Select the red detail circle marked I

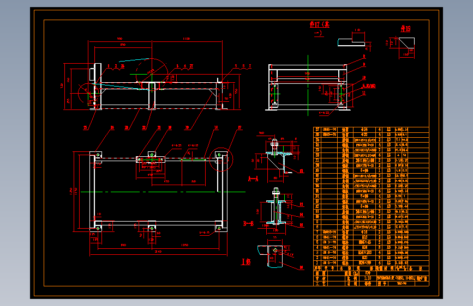point(221,160)
